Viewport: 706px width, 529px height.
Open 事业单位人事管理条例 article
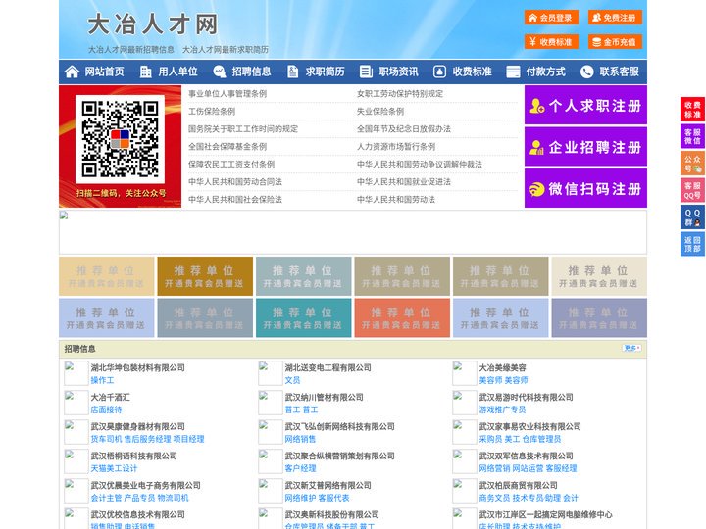(x=227, y=94)
